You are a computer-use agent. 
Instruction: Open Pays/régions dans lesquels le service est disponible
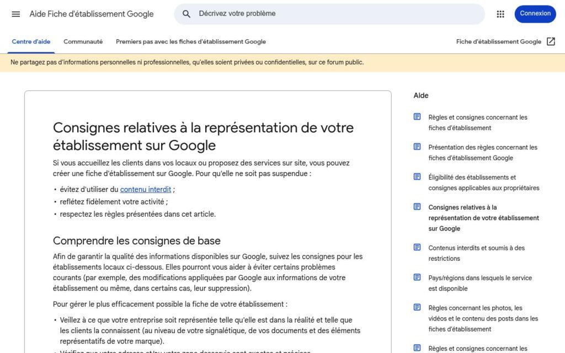click(480, 283)
